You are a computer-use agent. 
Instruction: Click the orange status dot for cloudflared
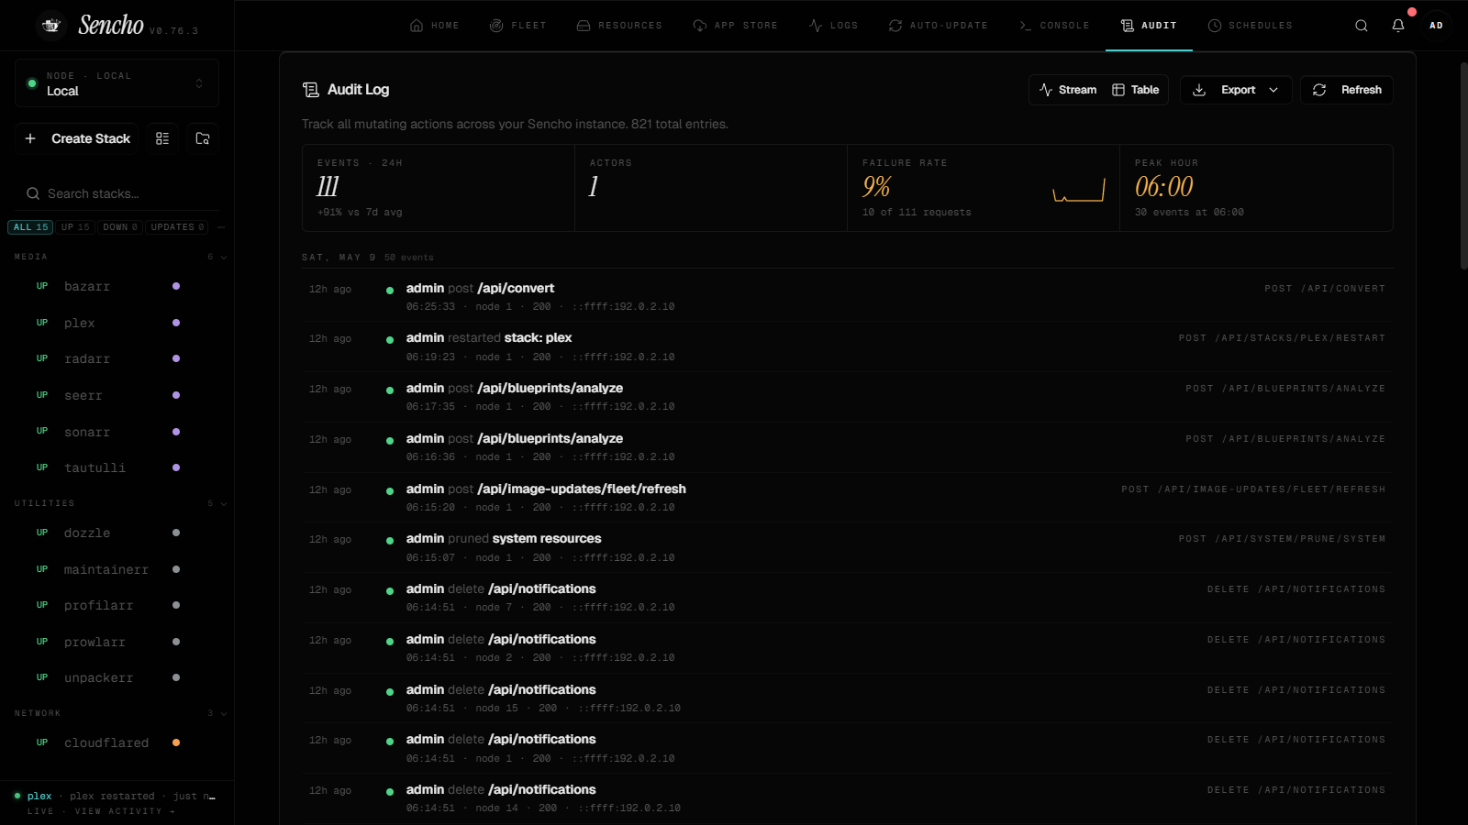click(176, 742)
